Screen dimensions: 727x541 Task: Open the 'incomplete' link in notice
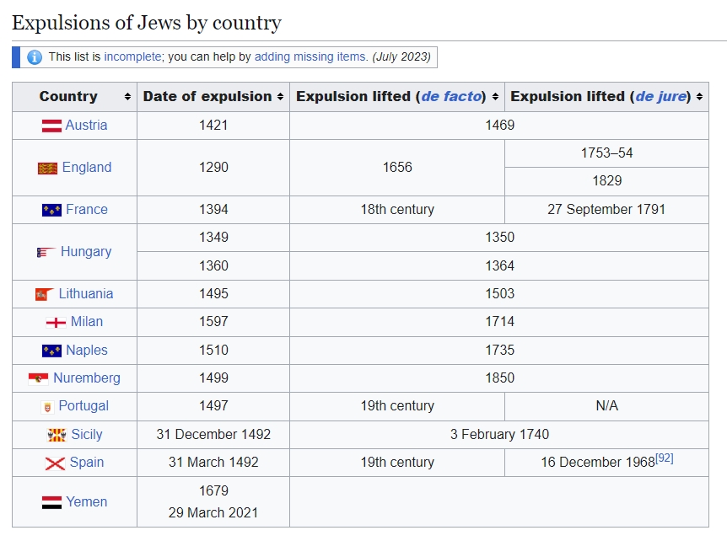pos(132,57)
